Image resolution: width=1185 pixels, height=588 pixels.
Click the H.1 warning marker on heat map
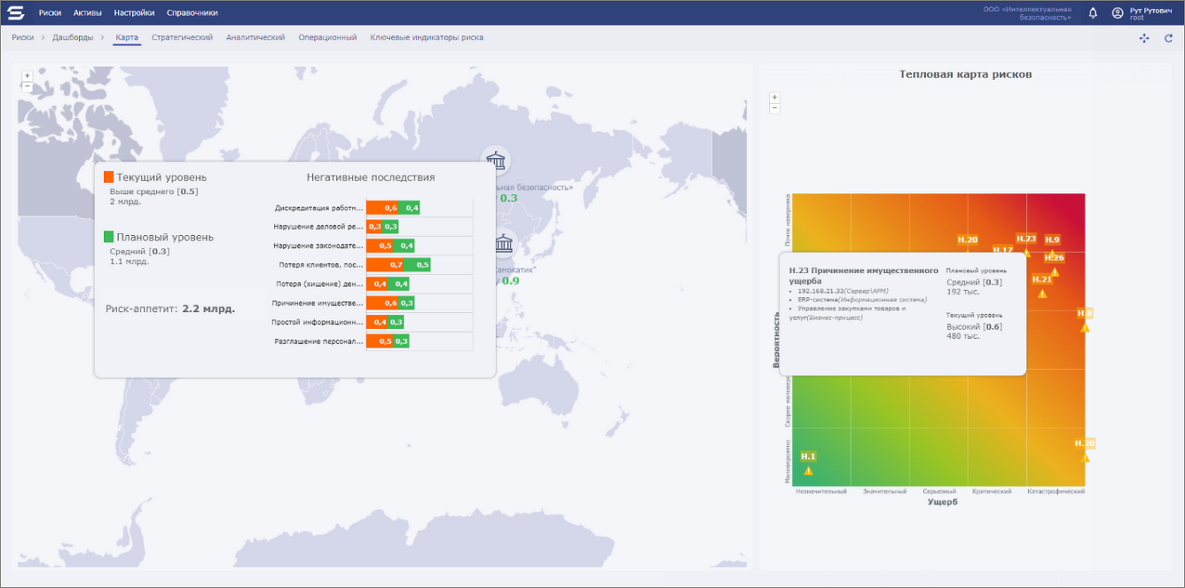pyautogui.click(x=808, y=470)
